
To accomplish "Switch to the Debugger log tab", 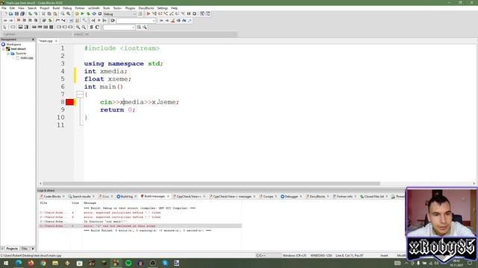I will [291, 197].
